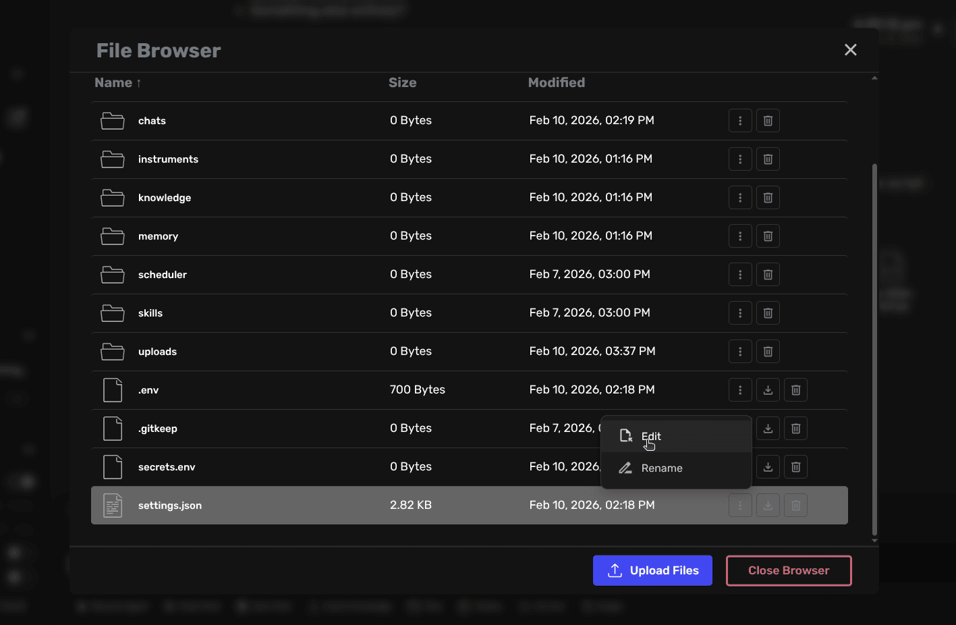956x625 pixels.
Task: Delete the skills folder
Action: click(768, 313)
